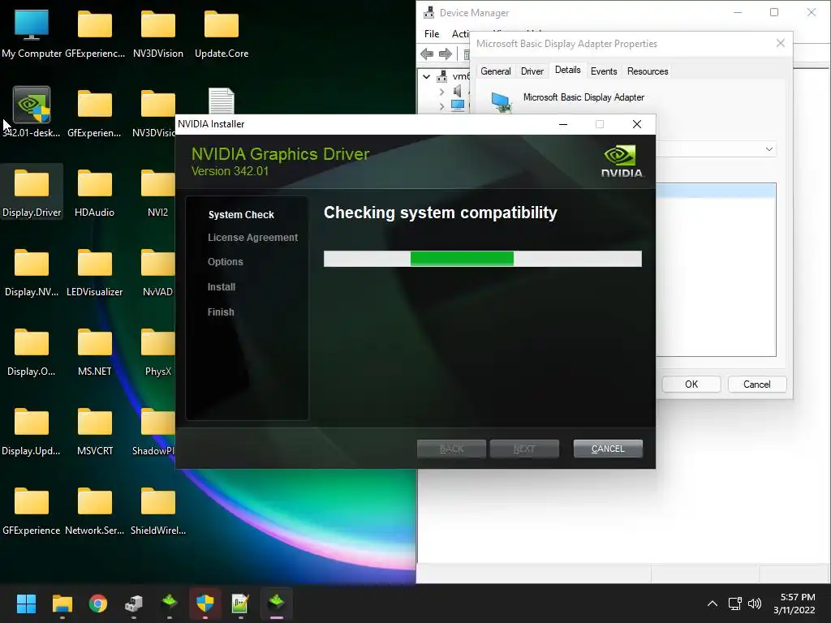The height and width of the screenshot is (623, 831).
Task: Switch to Resources tab in adapter Properties
Action: pos(648,71)
